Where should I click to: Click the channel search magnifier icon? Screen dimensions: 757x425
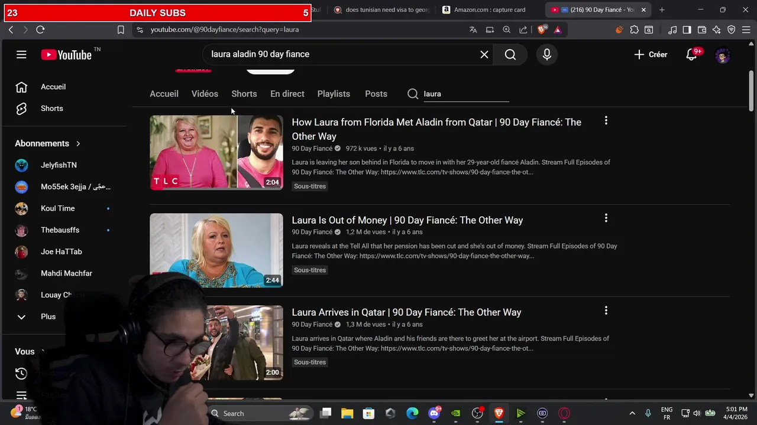(x=413, y=94)
